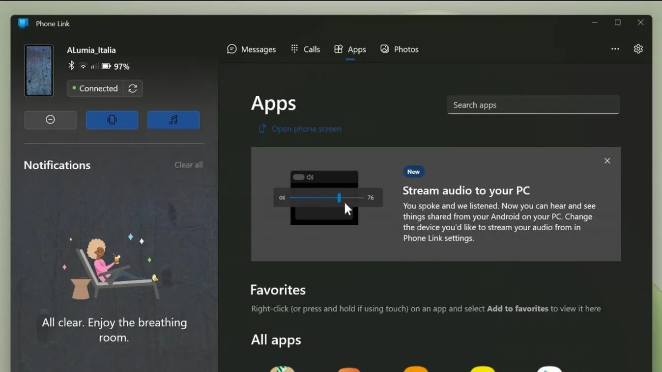Click the 97% battery percentage text
The height and width of the screenshot is (372, 662).
pyautogui.click(x=122, y=66)
